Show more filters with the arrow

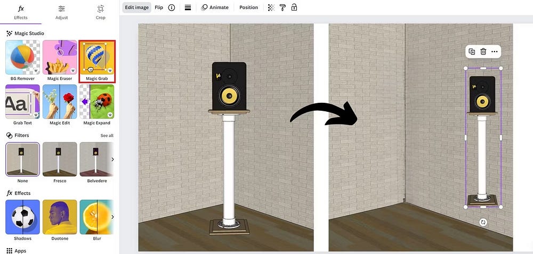tap(112, 159)
